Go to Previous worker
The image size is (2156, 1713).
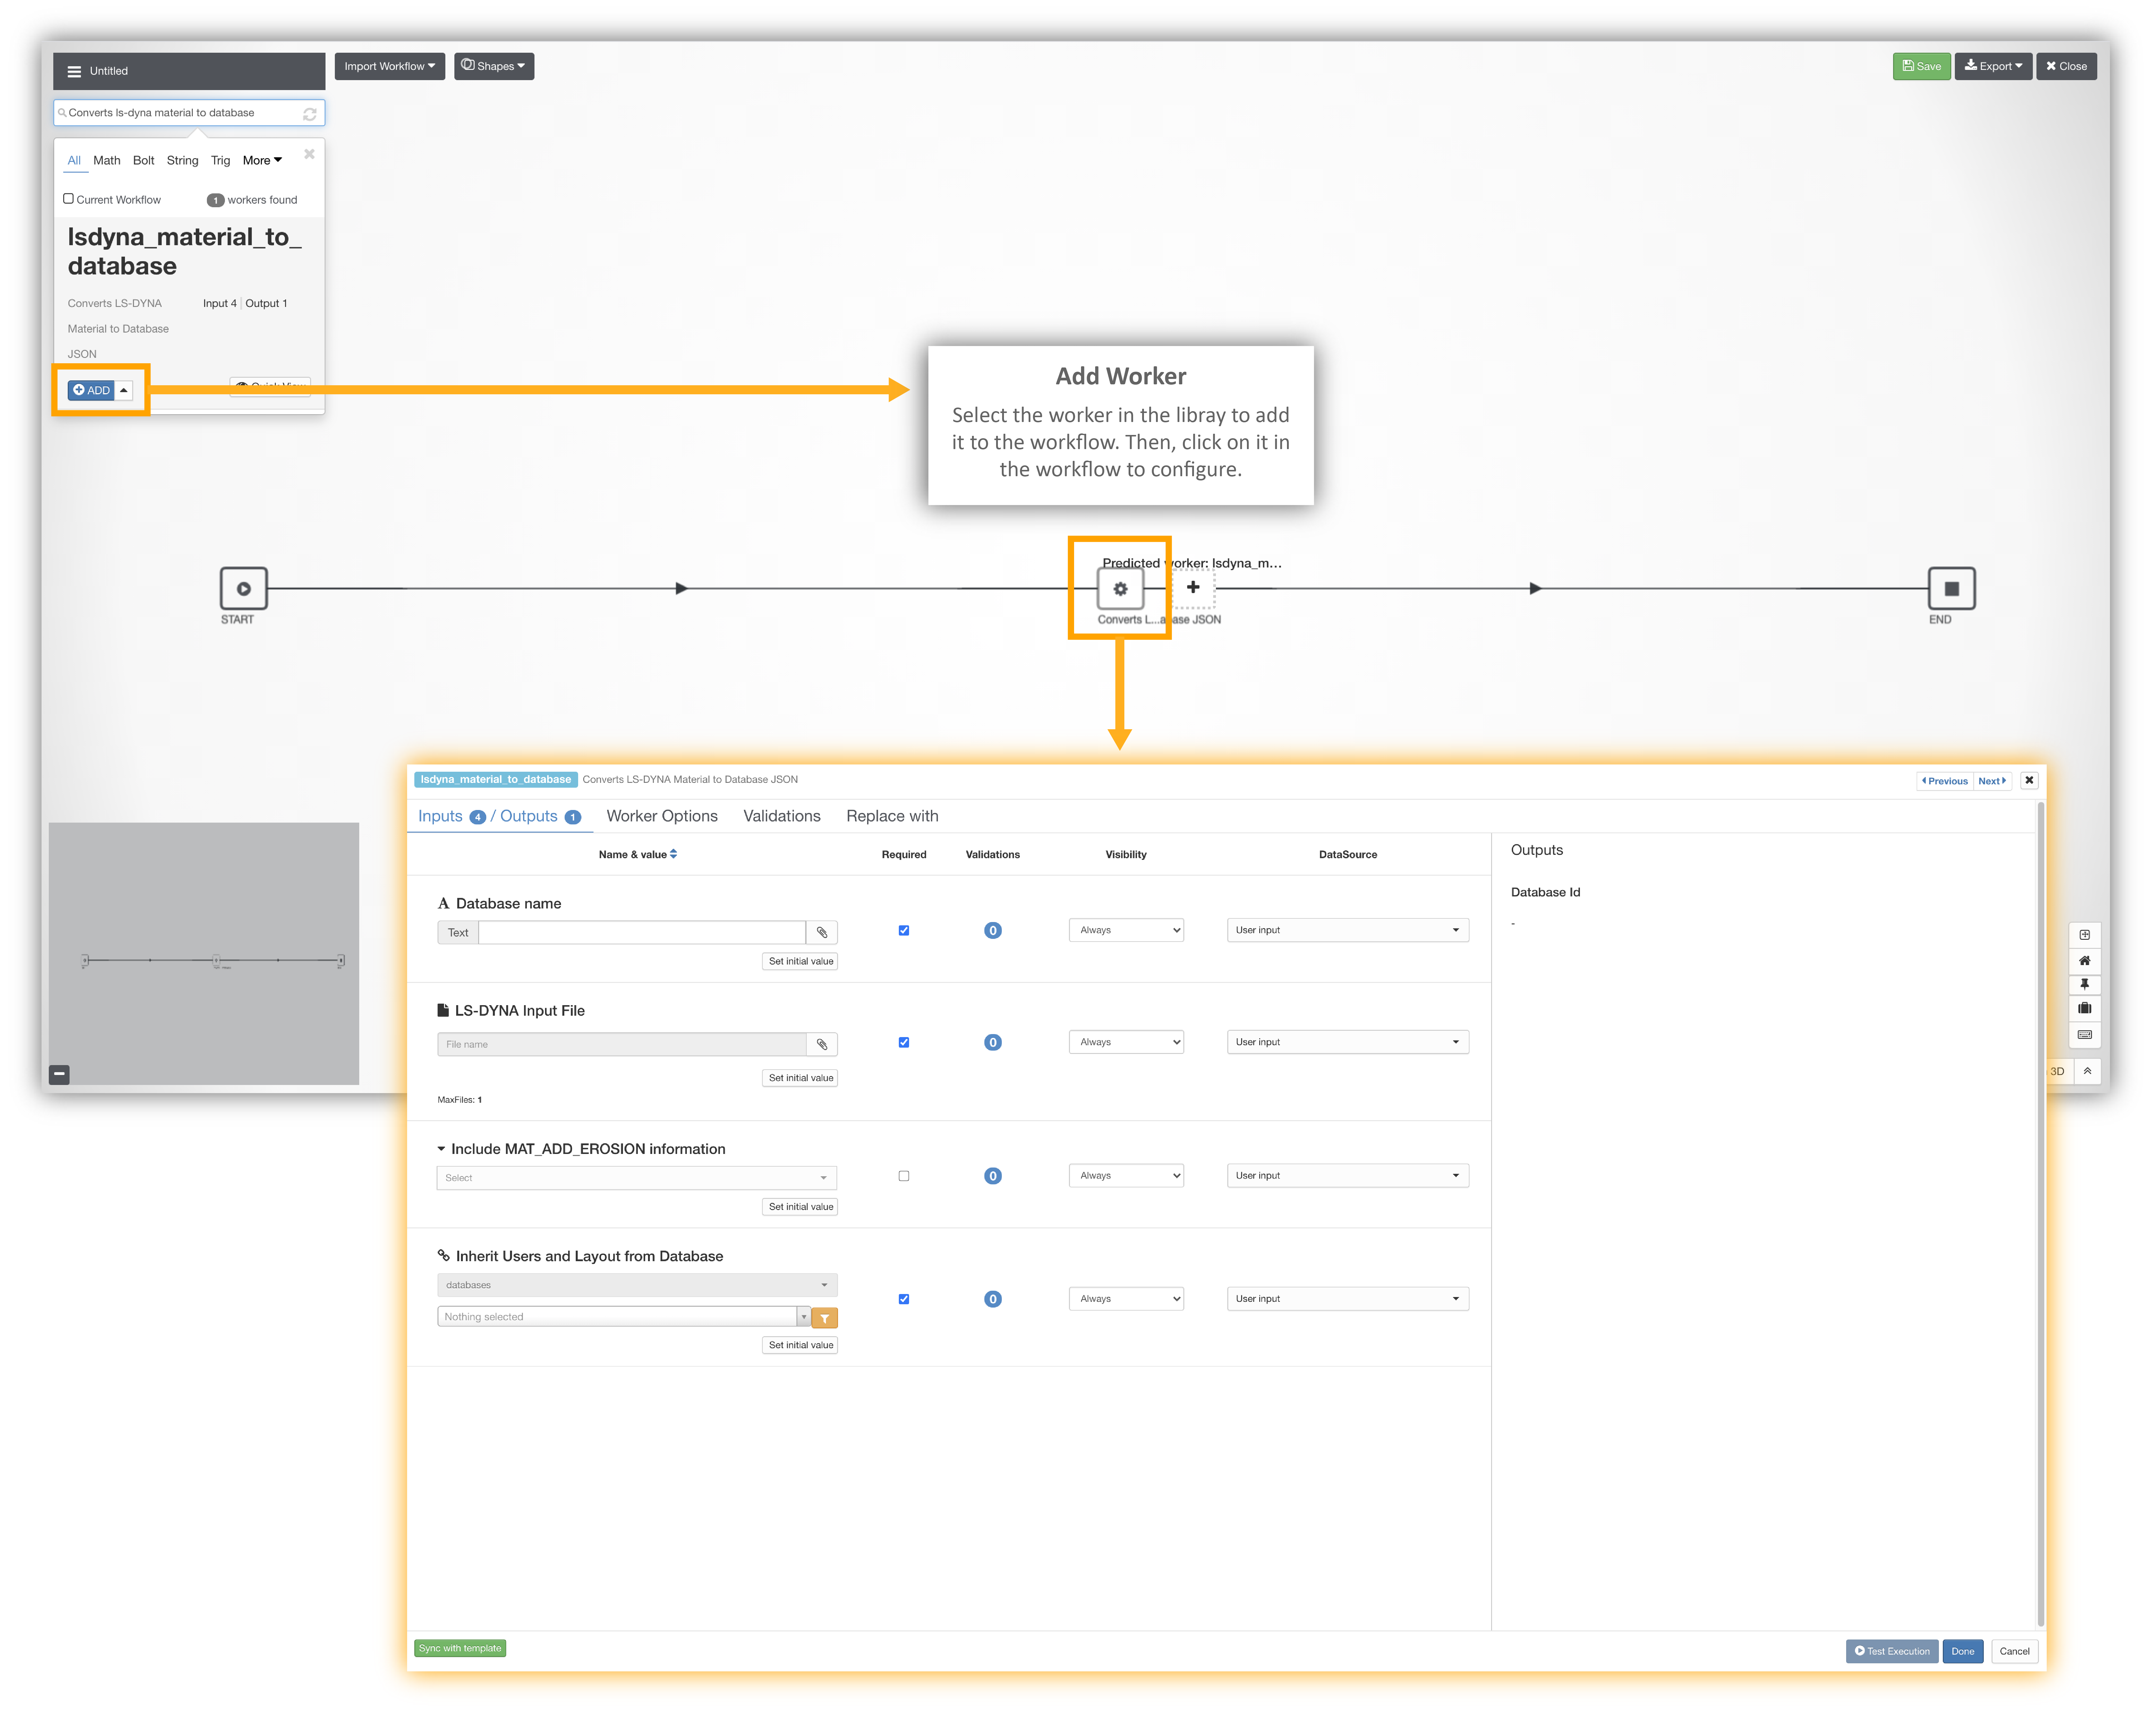coord(1945,780)
